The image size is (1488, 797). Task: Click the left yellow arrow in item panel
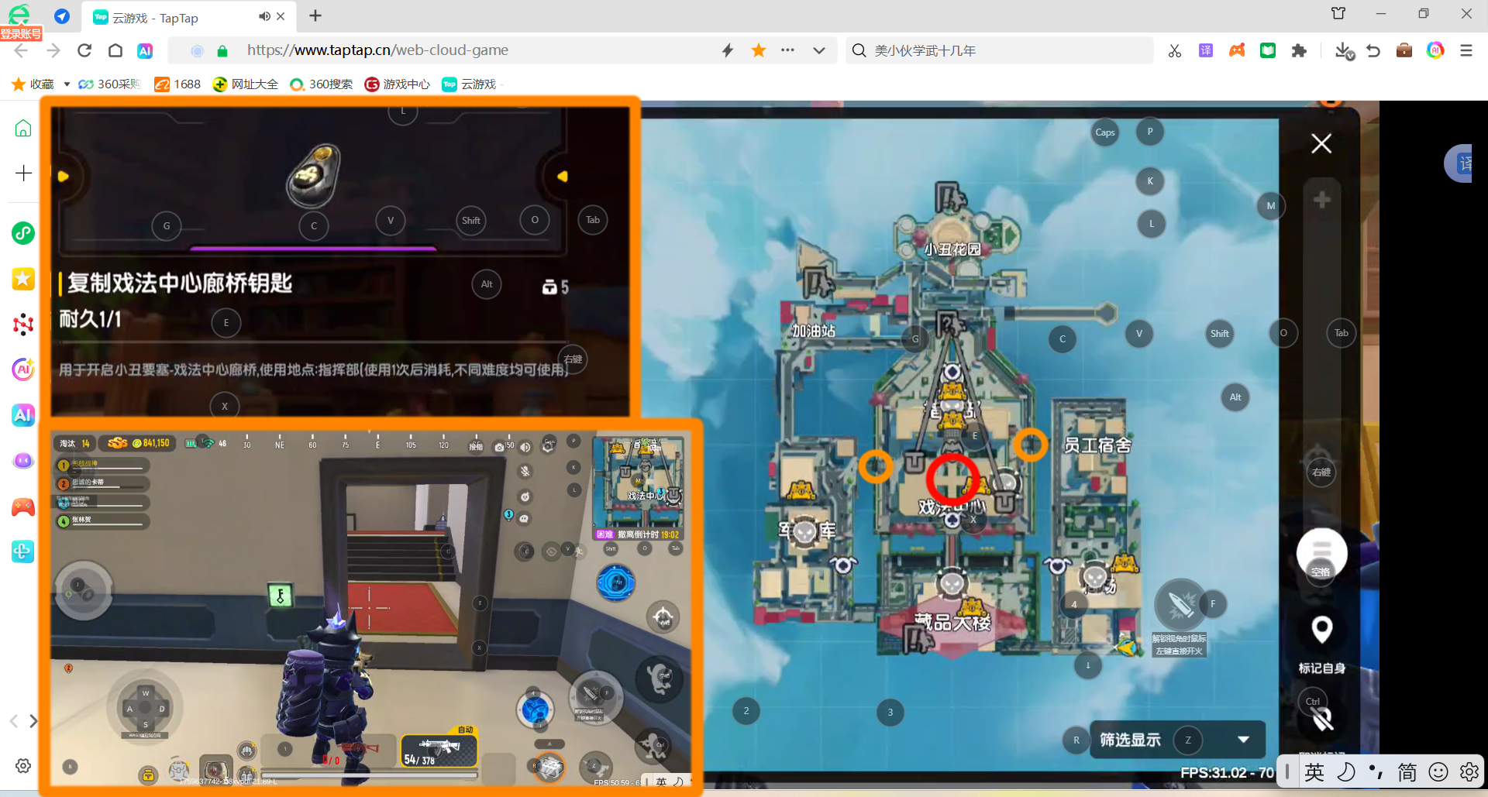64,177
